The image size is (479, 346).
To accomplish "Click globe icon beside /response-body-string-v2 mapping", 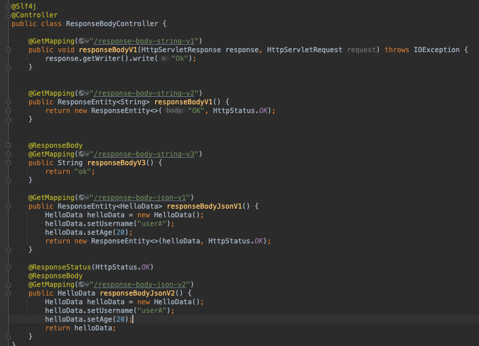I will [81, 93].
